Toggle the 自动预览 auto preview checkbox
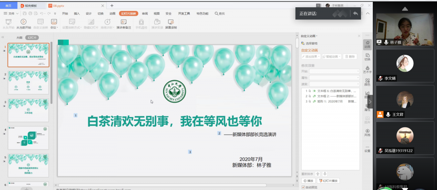437x190 pixels. click(303, 187)
